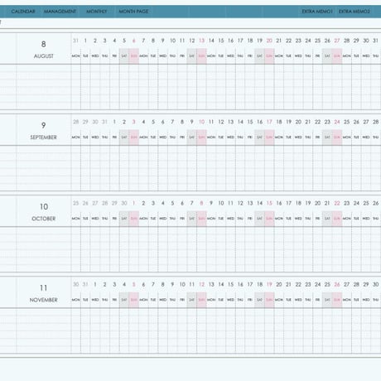Viewport: 381px width, 381px height.
Task: Select November 19 date
Action: click(x=269, y=284)
